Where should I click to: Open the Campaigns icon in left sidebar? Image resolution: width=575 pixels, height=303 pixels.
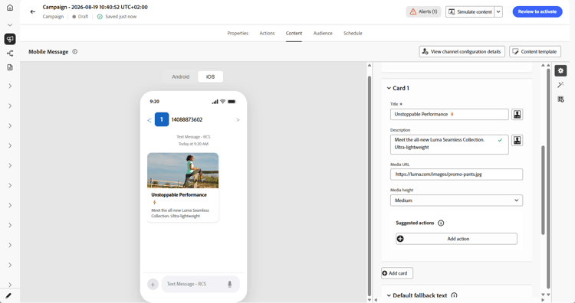[x=10, y=39]
